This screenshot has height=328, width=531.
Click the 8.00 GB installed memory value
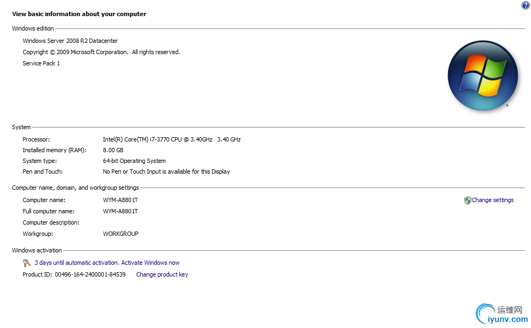pos(113,151)
